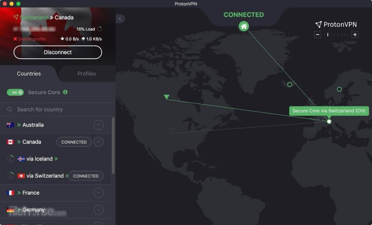Click the Iceland circle node on map
Viewport: 372px width, 225px height.
click(290, 84)
